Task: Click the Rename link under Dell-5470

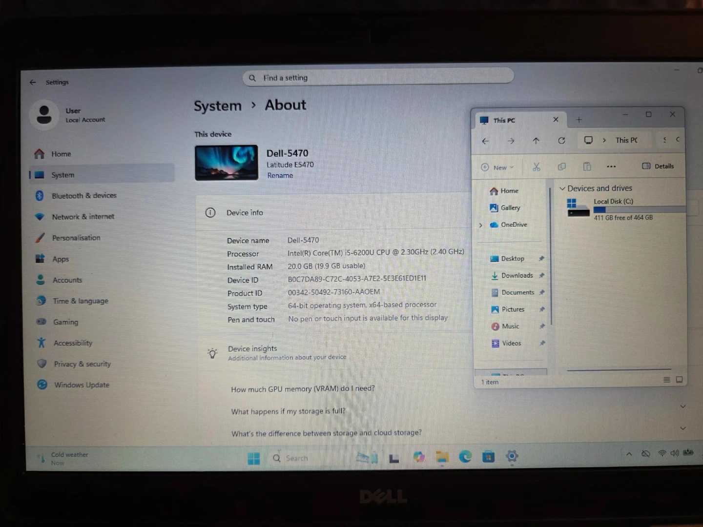Action: point(280,176)
